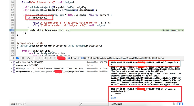Expand the self variable

(11, 62)
